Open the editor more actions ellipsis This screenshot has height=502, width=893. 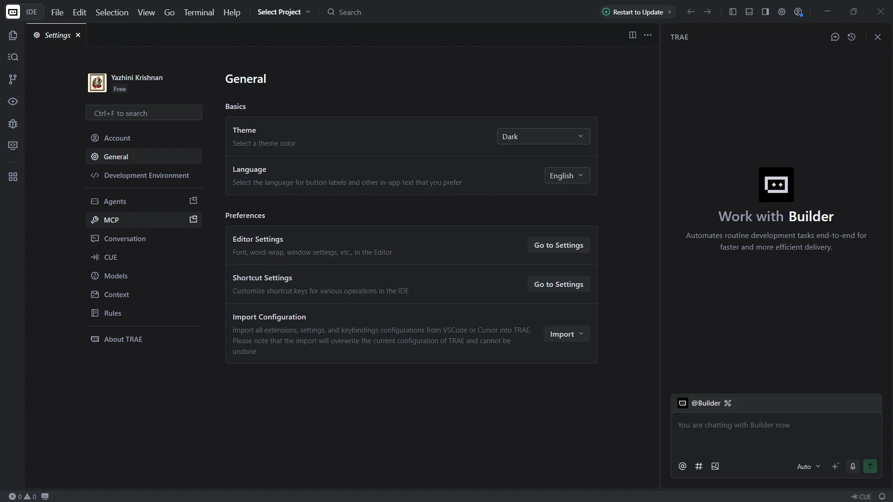[648, 35]
